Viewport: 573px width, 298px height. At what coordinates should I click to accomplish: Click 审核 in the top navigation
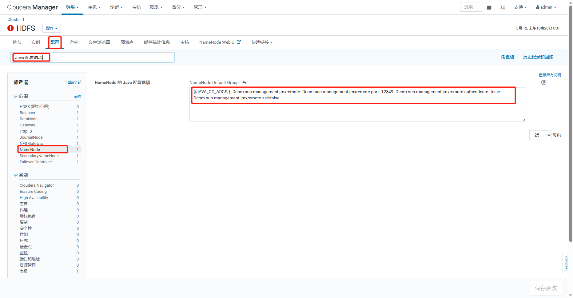137,7
